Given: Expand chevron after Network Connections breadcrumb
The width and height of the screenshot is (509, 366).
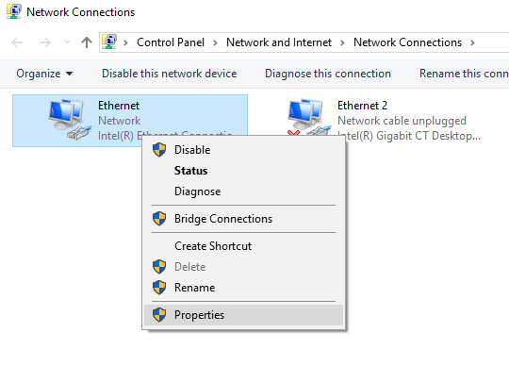Looking at the screenshot, I should [472, 42].
